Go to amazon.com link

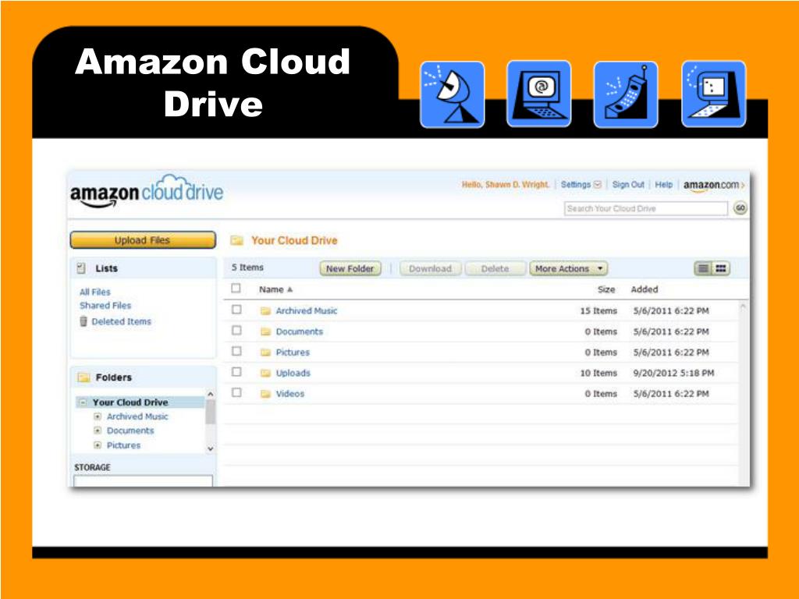point(713,185)
